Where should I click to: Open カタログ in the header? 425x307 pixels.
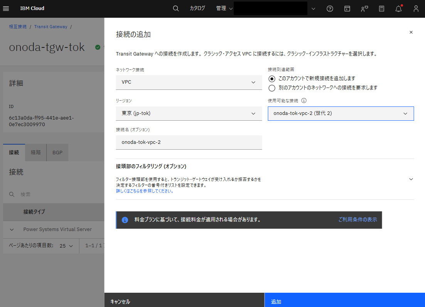pyautogui.click(x=197, y=8)
